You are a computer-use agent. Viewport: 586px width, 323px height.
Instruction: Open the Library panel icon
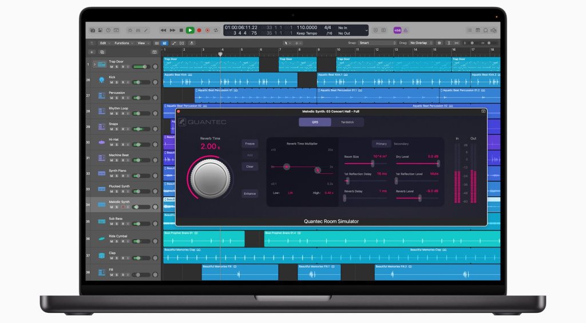click(92, 30)
